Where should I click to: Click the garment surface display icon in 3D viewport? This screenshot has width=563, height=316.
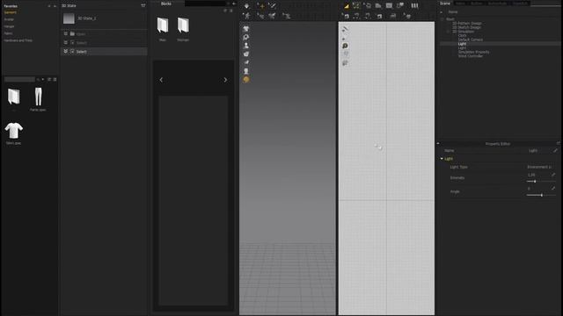246,29
